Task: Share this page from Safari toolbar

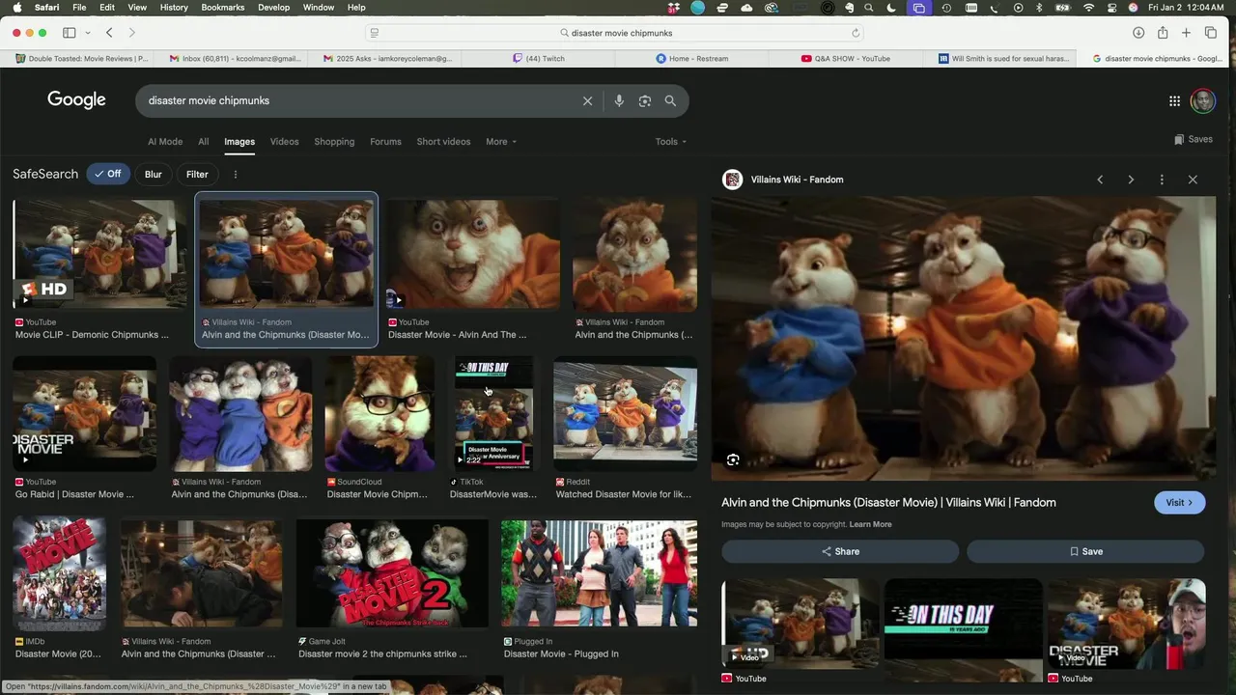Action: point(1163,33)
